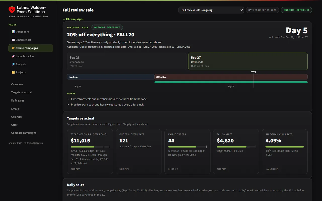This screenshot has height=201, width=322.
Task: Jump to the Daily sales section
Action: click(x=18, y=100)
